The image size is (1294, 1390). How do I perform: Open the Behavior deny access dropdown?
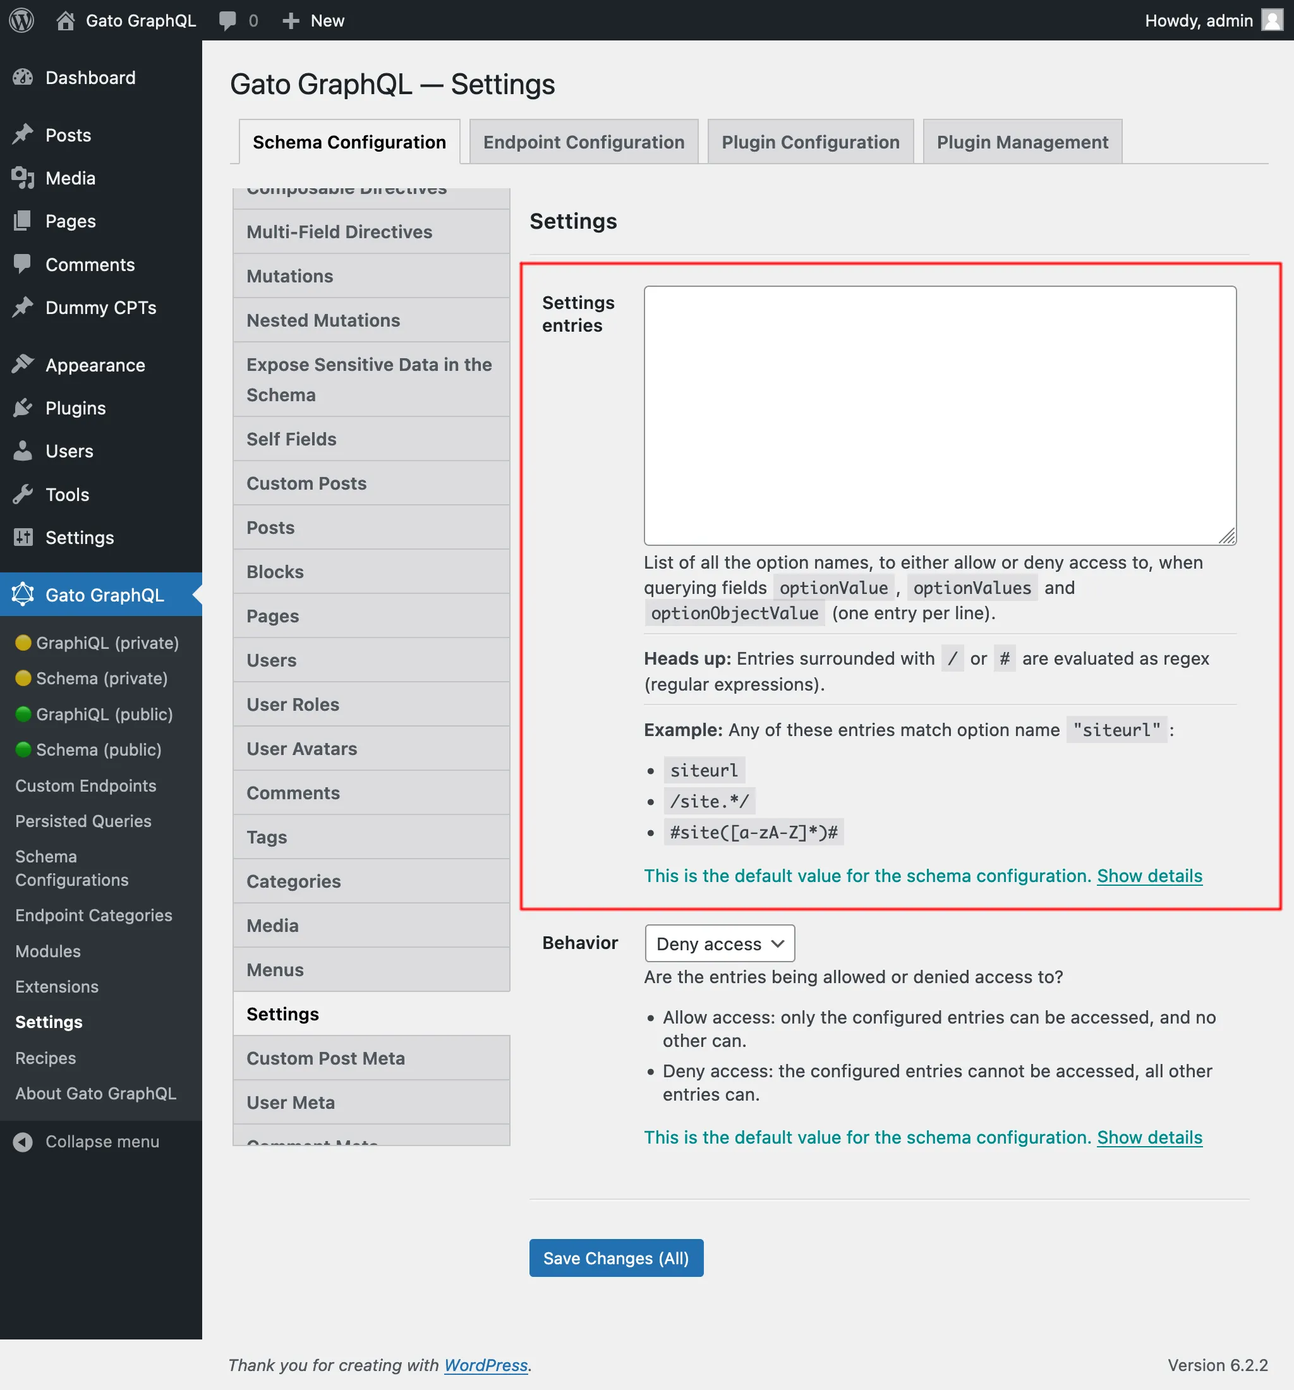point(719,944)
